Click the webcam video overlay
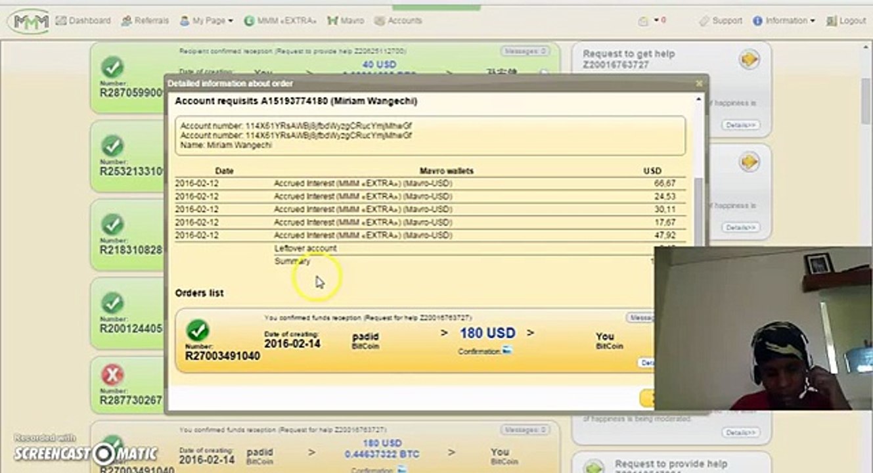Viewport: 873px width, 473px height. click(x=763, y=328)
